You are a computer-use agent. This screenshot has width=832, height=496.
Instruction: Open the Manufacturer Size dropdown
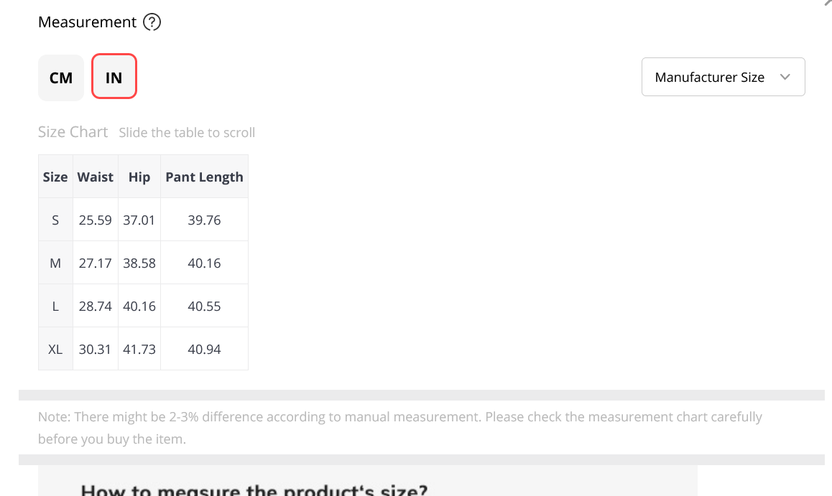(x=723, y=77)
